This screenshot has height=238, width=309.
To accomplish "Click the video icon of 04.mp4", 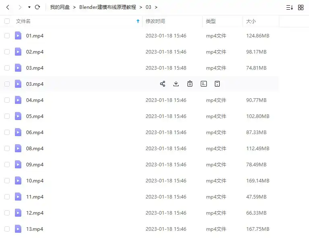I will [x=18, y=100].
